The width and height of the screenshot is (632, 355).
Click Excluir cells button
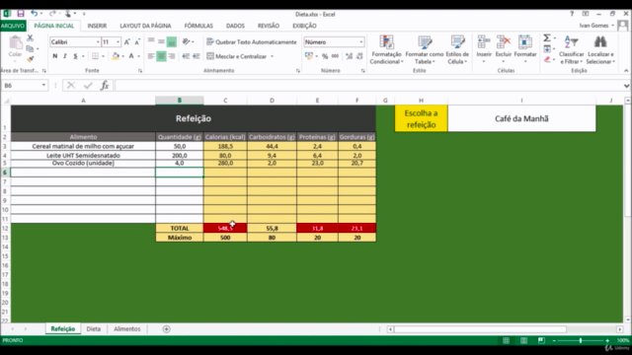pyautogui.click(x=504, y=49)
